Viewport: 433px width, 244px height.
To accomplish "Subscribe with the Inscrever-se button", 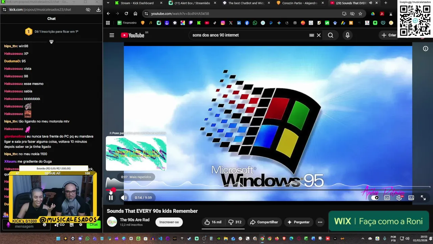I will click(169, 222).
